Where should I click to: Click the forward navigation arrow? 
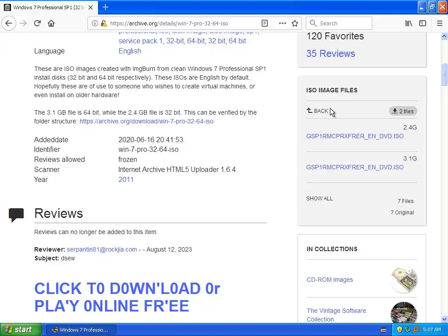(23, 23)
